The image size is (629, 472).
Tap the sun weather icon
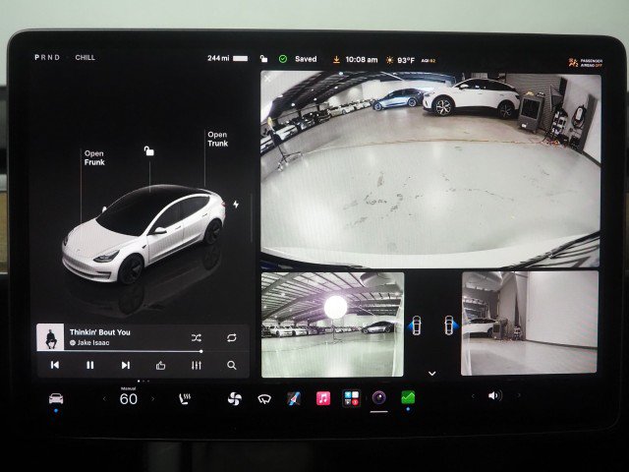coord(389,60)
